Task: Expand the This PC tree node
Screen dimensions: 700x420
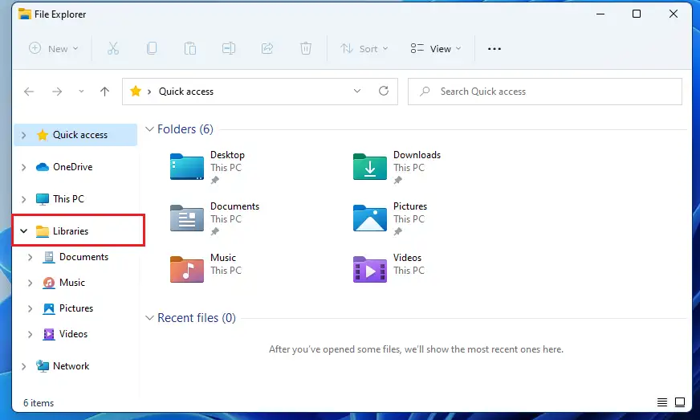Action: tap(23, 199)
